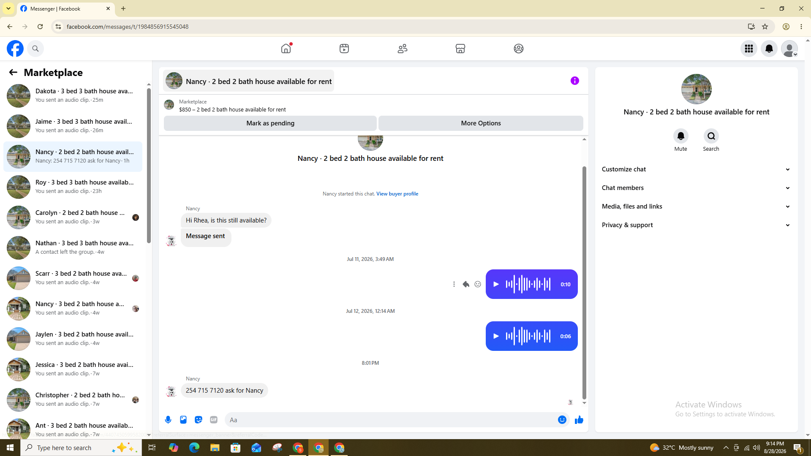
Task: Click the audio clip waveform at 0:06
Action: (528, 336)
